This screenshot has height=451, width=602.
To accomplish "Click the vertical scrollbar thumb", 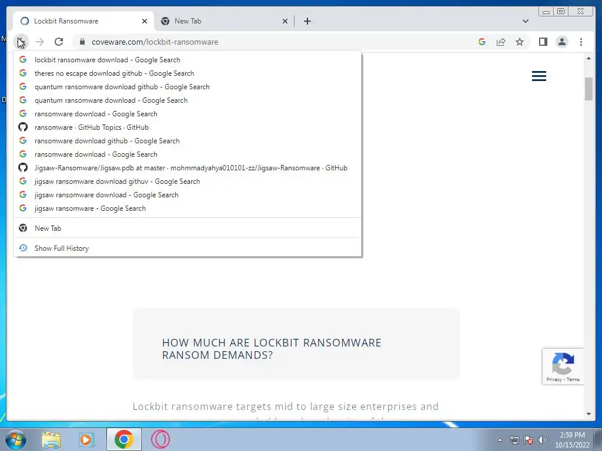I will point(588,89).
